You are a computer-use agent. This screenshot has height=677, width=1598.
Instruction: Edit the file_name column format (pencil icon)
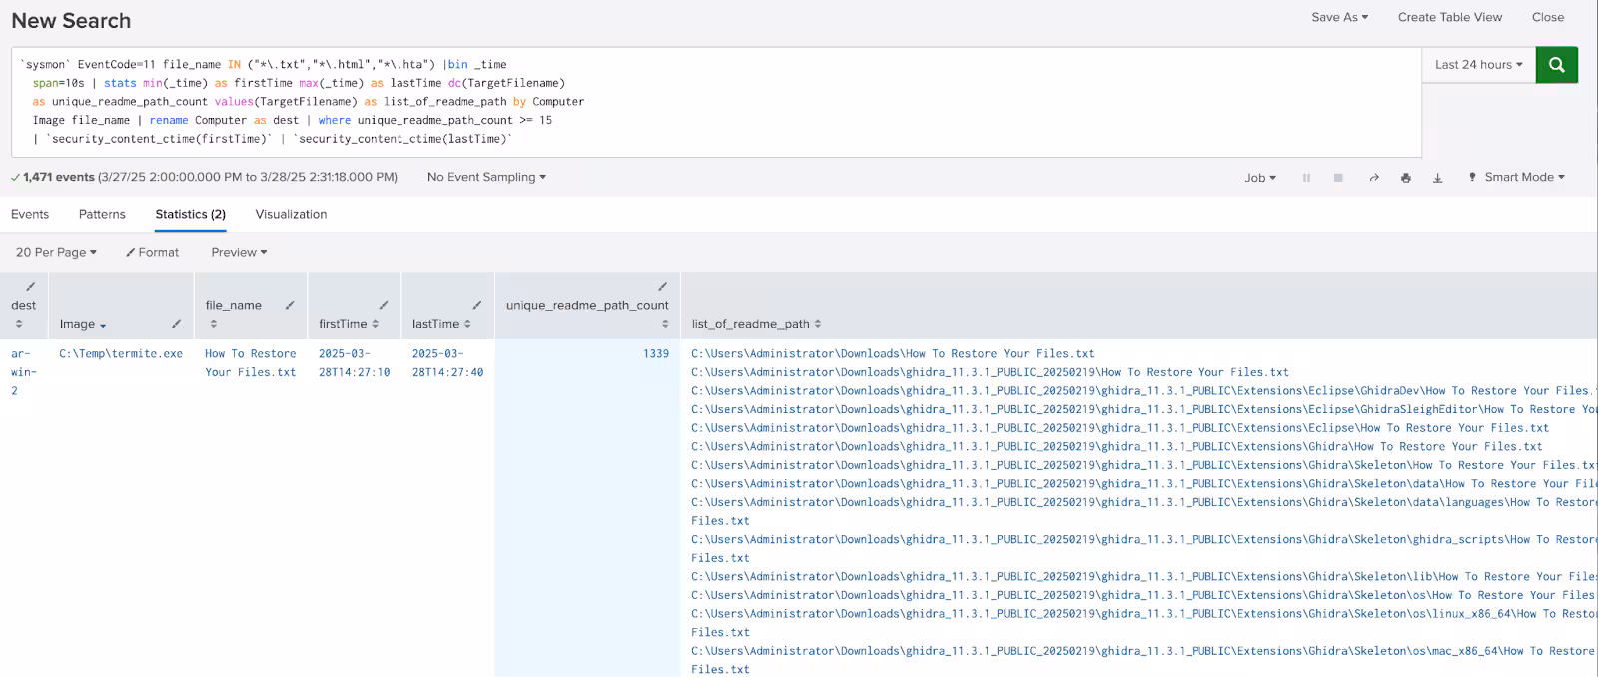click(290, 305)
